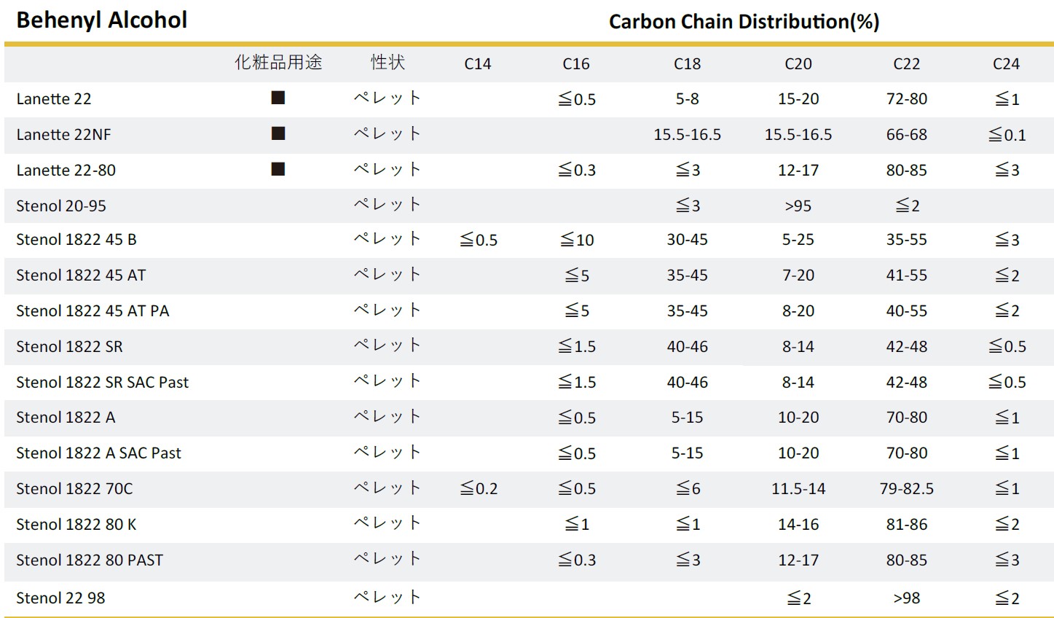1054x618 pixels.
Task: Select the Stenol 1822 45 B row label
Action: click(76, 240)
